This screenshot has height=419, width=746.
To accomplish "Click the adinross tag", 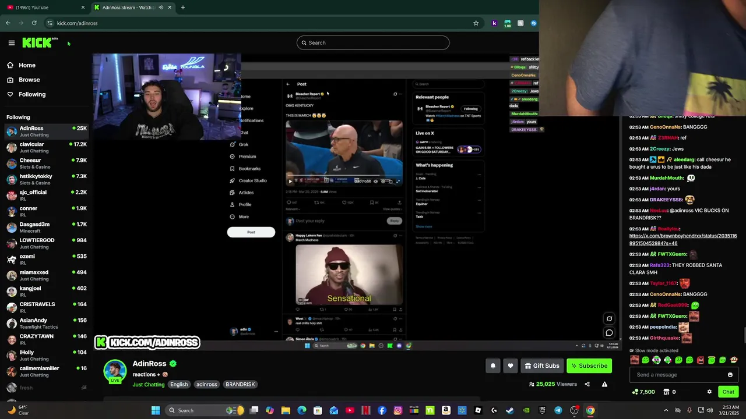I will pyautogui.click(x=206, y=385).
